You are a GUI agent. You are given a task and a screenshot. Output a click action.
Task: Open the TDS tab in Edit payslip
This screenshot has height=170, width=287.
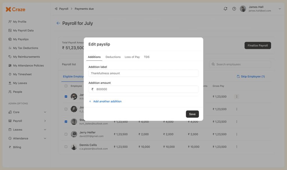(x=147, y=57)
